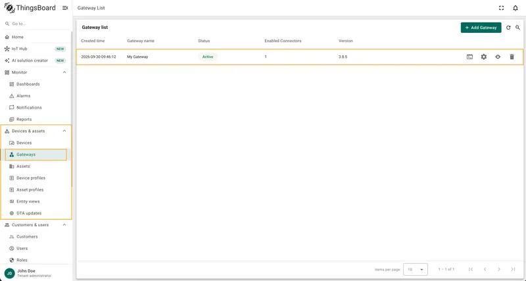Go to the last page of results
Image resolution: width=526 pixels, height=281 pixels.
(x=513, y=269)
